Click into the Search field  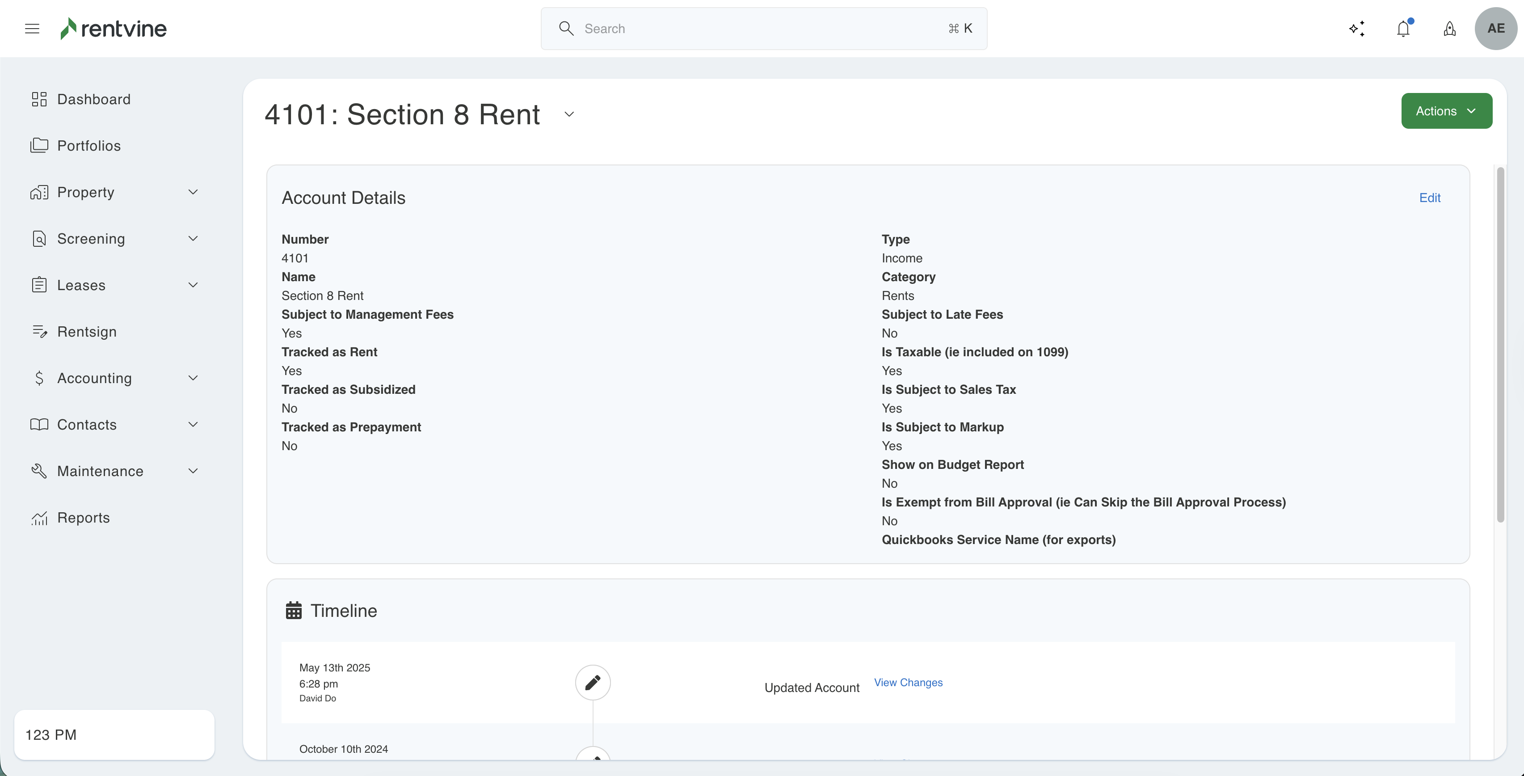tap(763, 29)
